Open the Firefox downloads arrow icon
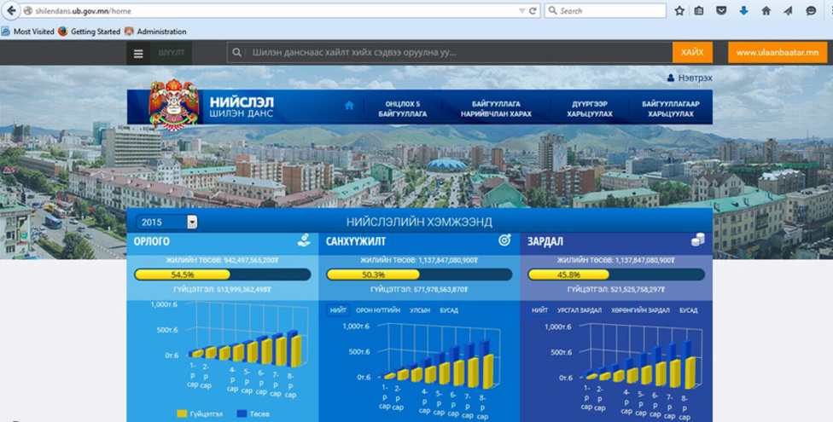Image resolution: width=833 pixels, height=422 pixels. tap(743, 11)
